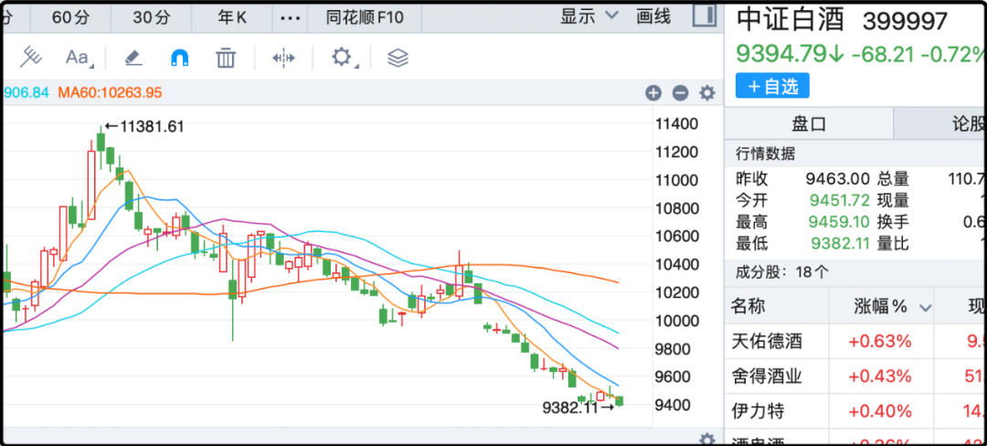Open chart indicator settings gear
Screen dimensions: 987x446
(706, 92)
